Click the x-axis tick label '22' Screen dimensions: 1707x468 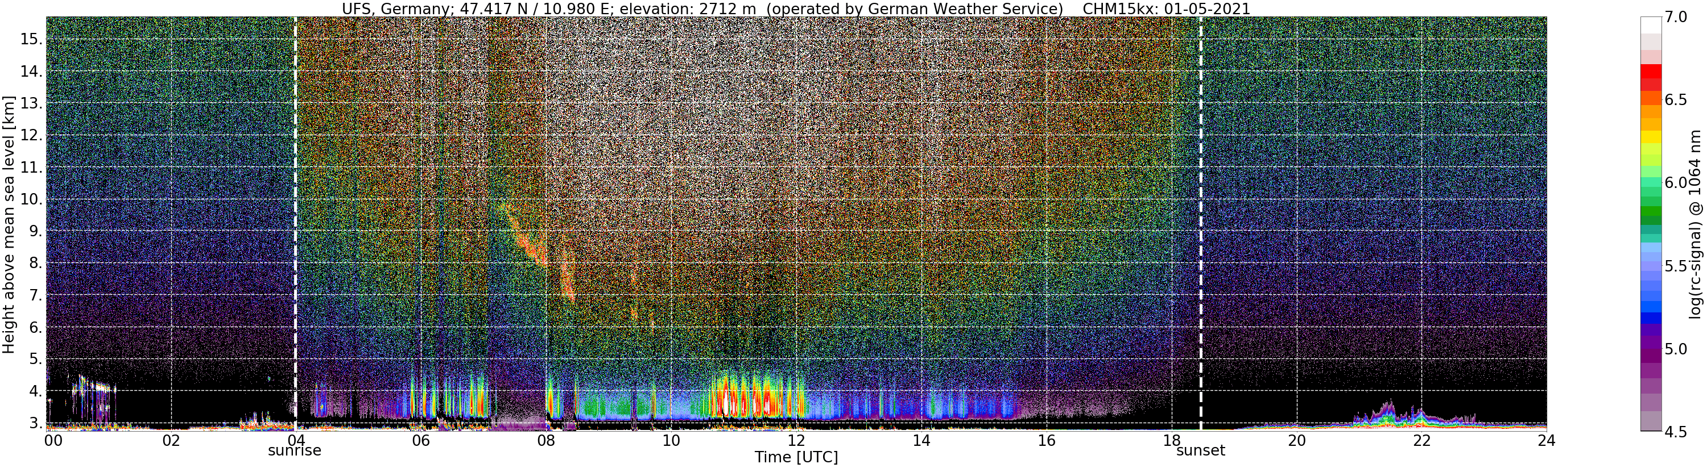click(x=1421, y=440)
